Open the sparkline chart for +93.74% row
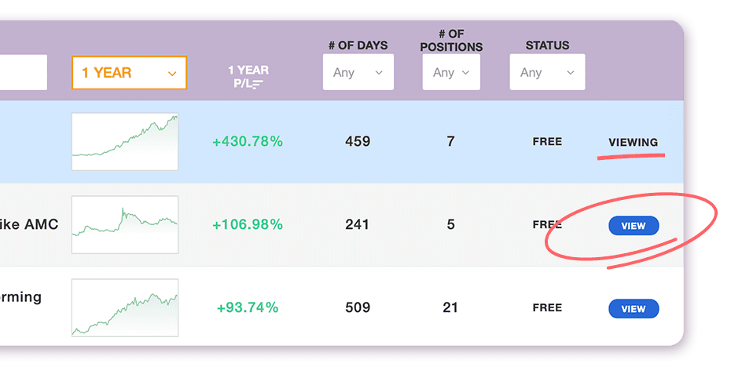 click(125, 308)
